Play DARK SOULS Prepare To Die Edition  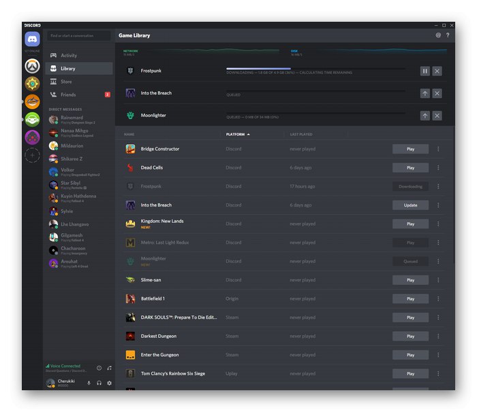[x=410, y=317]
